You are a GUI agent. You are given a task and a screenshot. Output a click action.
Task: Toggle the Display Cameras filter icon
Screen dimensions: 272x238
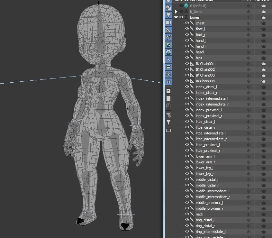click(x=168, y=23)
